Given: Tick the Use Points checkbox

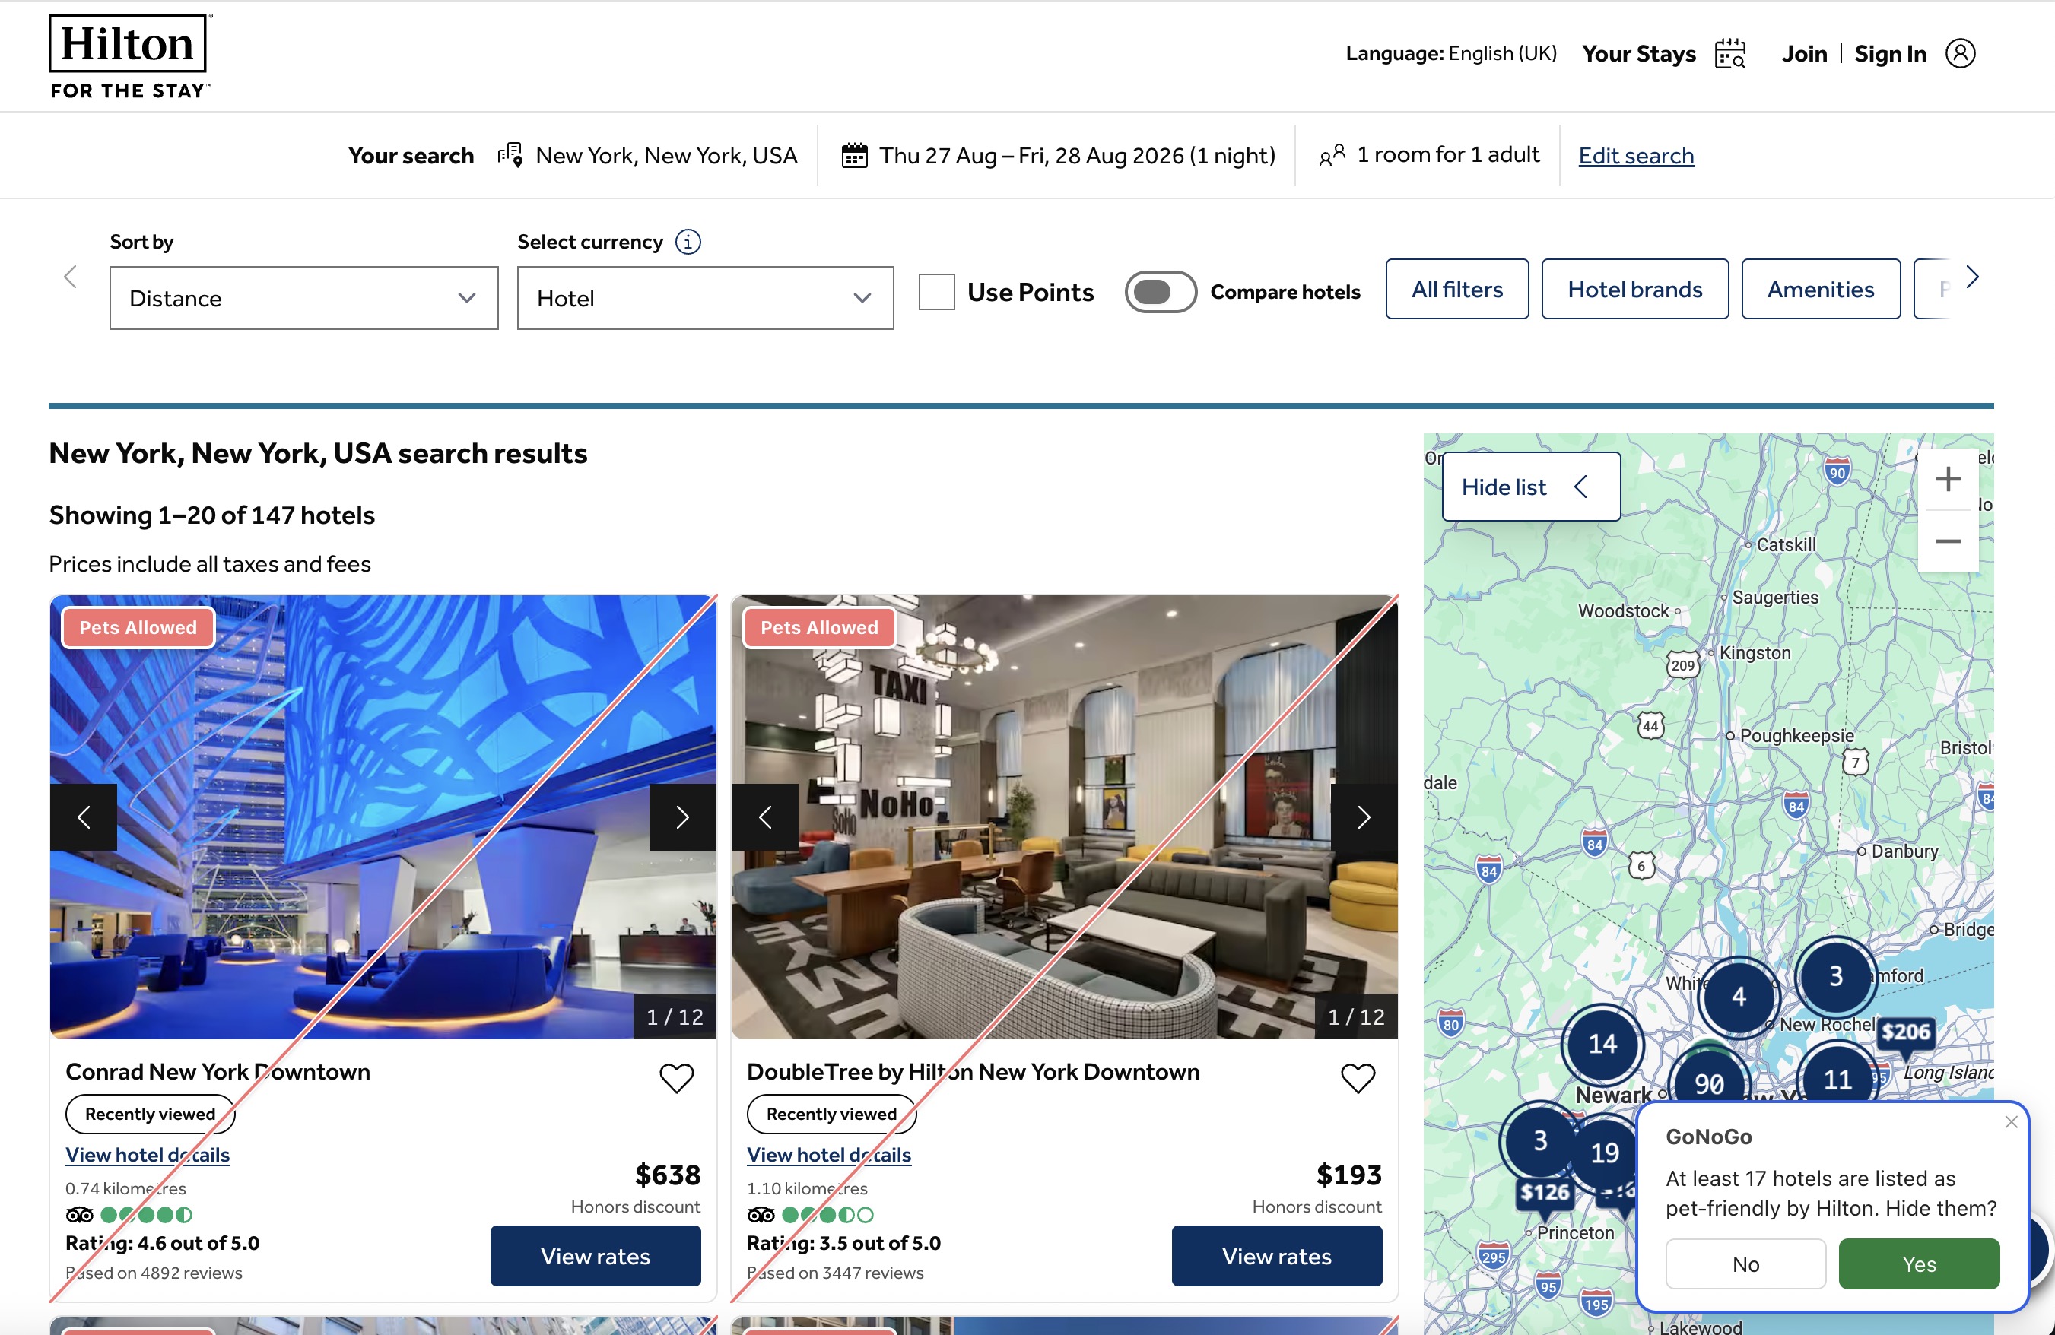Looking at the screenshot, I should pyautogui.click(x=936, y=292).
